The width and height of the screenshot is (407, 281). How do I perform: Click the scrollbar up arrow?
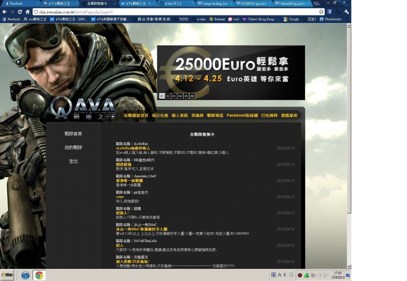coord(349,25)
